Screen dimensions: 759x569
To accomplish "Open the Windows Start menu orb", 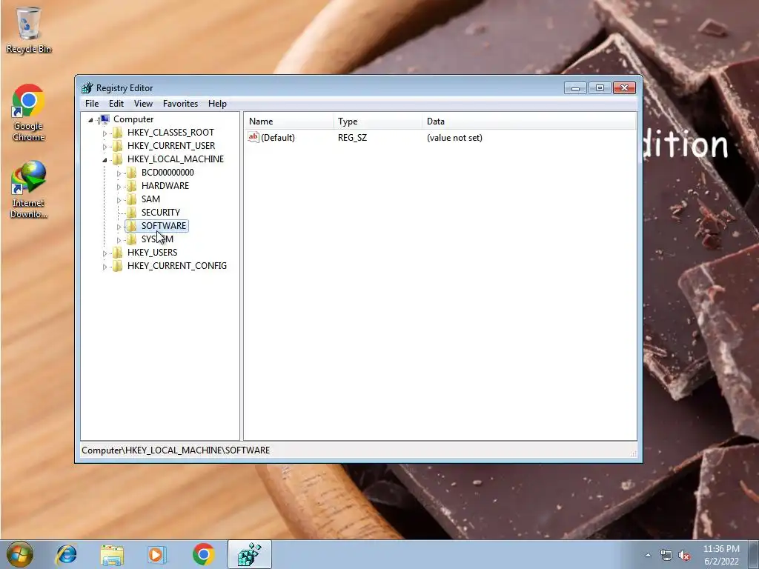I will (x=19, y=554).
